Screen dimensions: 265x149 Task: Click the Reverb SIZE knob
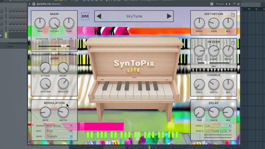199,51
